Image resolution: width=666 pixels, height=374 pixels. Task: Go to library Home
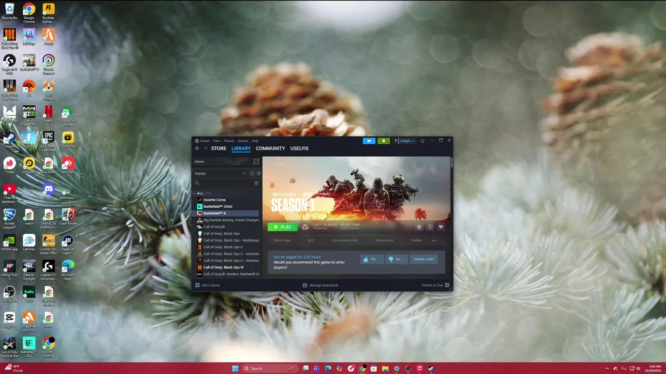point(222,162)
